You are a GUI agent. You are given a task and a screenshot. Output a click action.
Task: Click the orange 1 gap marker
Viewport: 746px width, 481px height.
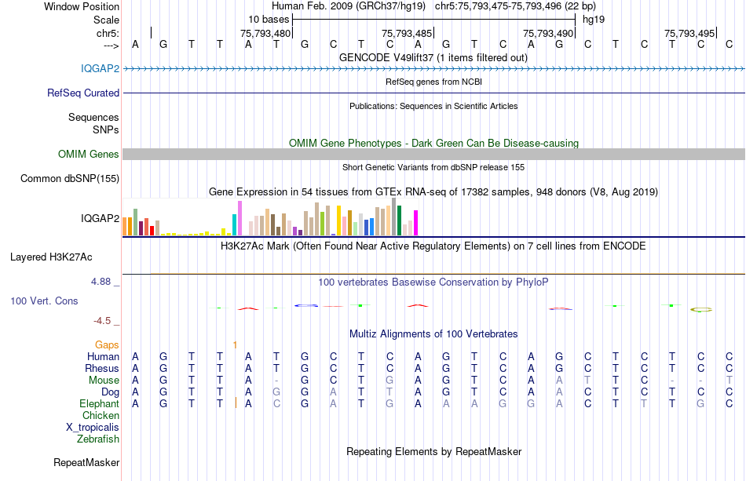tap(235, 344)
